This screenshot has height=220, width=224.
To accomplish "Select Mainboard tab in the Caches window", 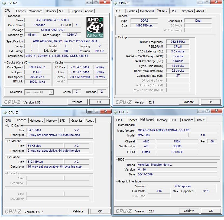I will [36, 121].
